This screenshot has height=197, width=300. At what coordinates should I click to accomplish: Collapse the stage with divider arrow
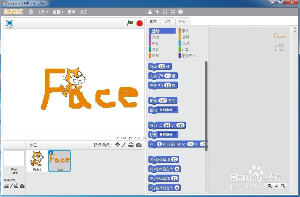[x=145, y=138]
